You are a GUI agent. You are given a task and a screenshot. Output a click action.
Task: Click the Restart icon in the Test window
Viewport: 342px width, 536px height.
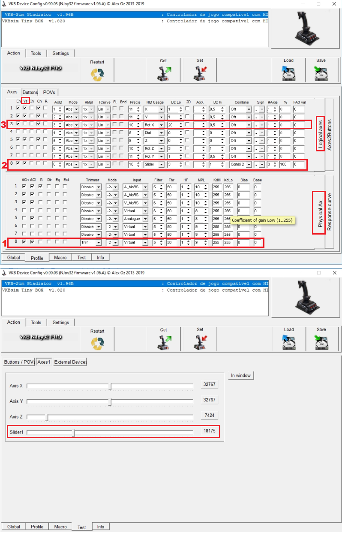point(97,343)
